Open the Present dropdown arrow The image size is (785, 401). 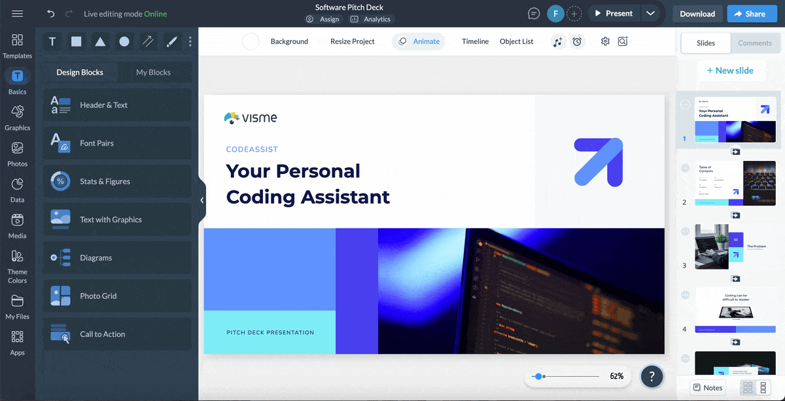[x=650, y=12]
